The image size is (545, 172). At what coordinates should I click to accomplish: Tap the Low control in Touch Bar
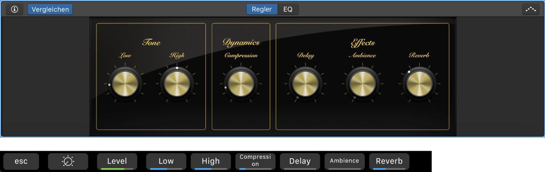(166, 161)
